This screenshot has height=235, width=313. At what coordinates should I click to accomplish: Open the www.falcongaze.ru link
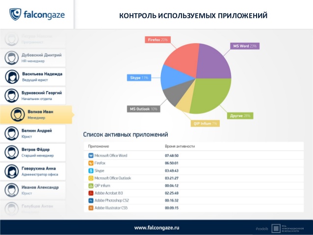(x=156, y=228)
